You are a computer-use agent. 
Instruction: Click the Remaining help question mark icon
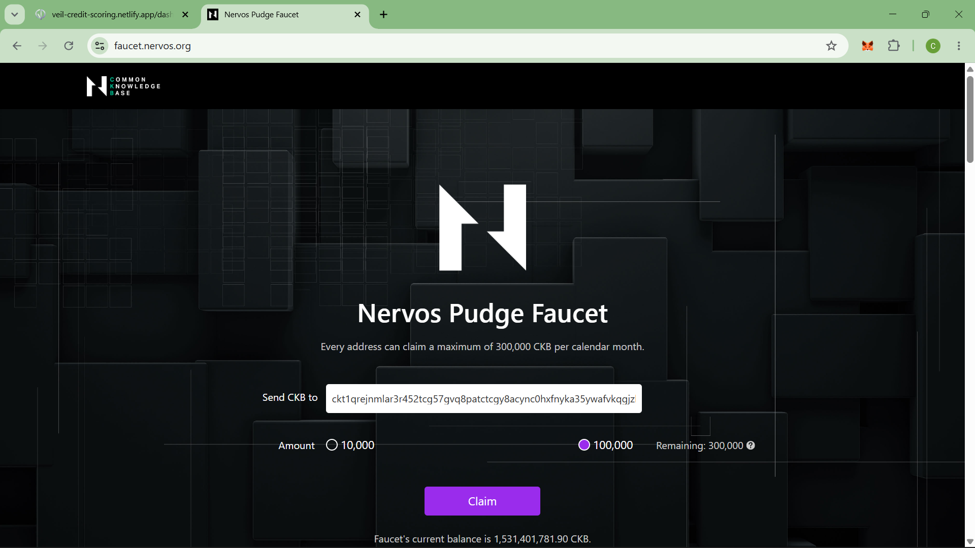[751, 446]
